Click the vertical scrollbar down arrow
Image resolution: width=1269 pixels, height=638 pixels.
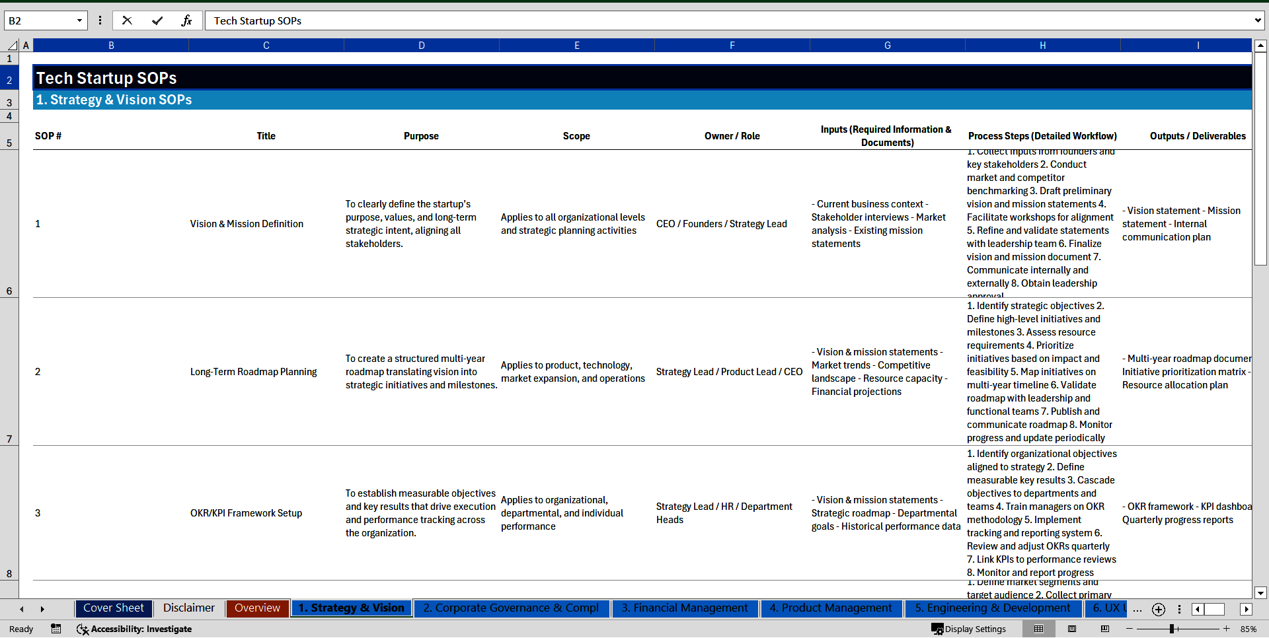point(1260,592)
